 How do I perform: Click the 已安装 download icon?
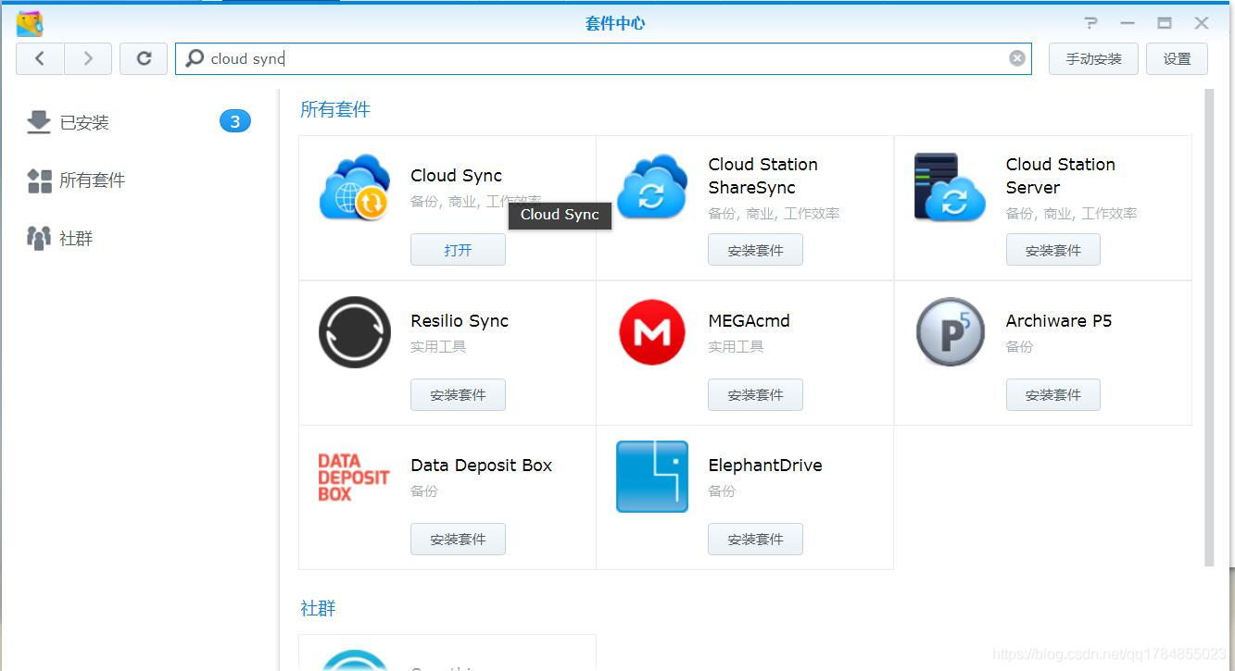[x=39, y=122]
